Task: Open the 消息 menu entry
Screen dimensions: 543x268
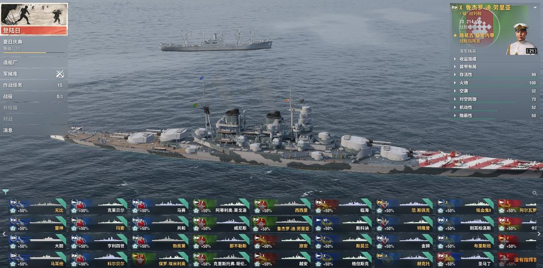Action: point(34,130)
